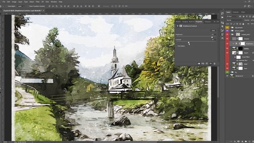Hide the sharpen layer
This screenshot has width=254, height=143.
tap(227, 39)
